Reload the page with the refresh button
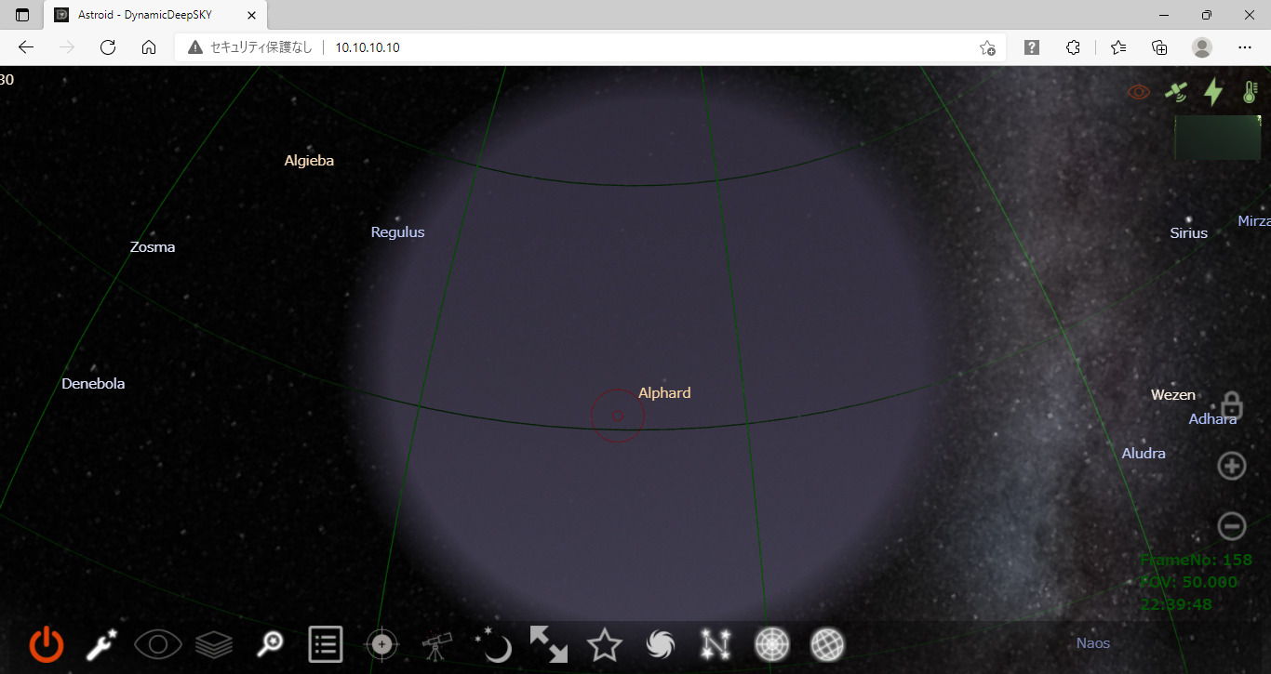1271x674 pixels. (x=107, y=47)
